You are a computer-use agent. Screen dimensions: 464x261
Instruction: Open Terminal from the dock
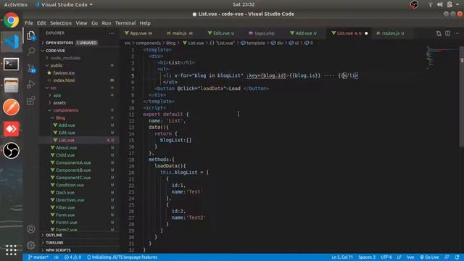tap(12, 64)
